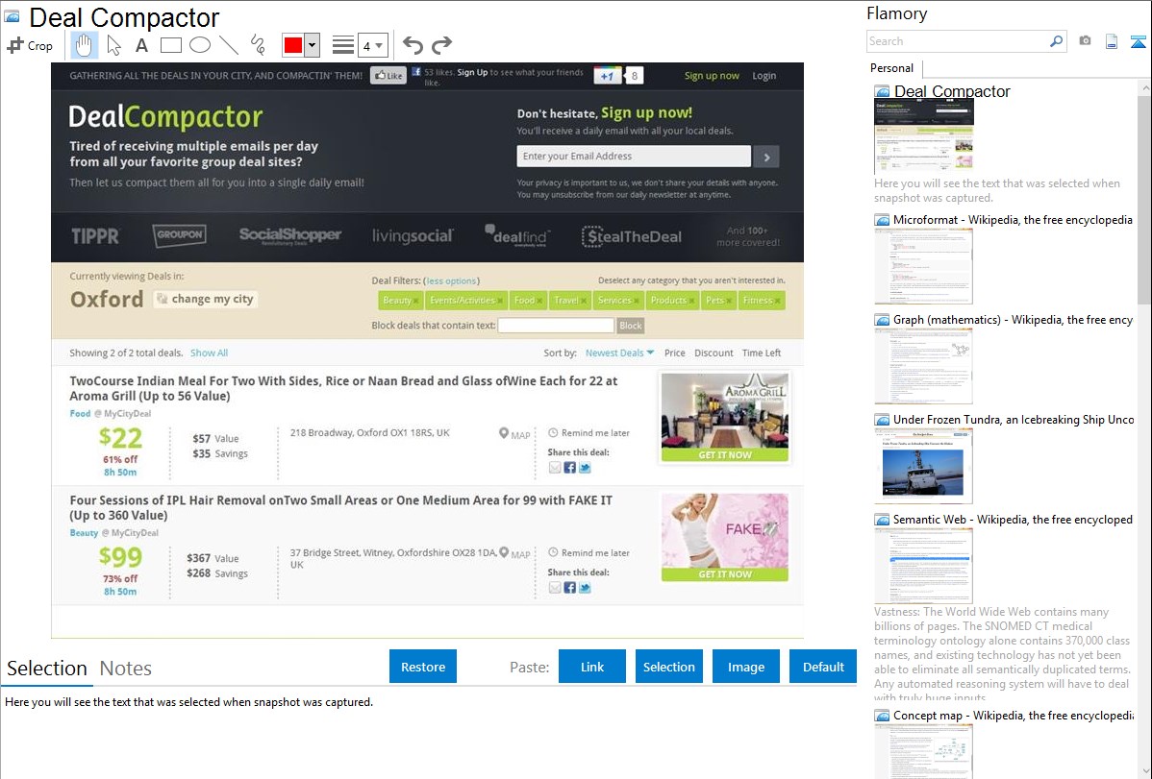Click the MAP pin for 37 Bridge Street address
1152x779 pixels.
[514, 553]
